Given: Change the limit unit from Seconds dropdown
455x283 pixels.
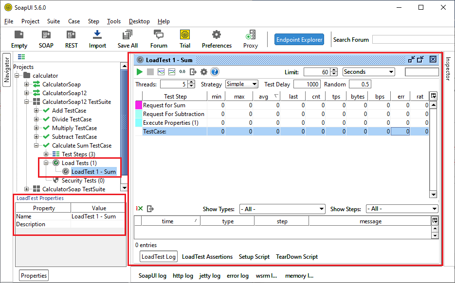Looking at the screenshot, I should pyautogui.click(x=368, y=71).
